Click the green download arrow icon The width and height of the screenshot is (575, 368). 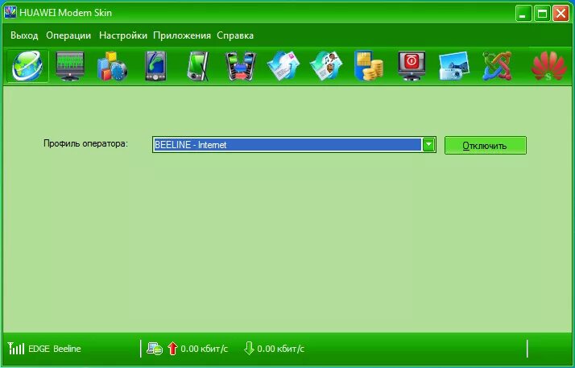pos(249,348)
